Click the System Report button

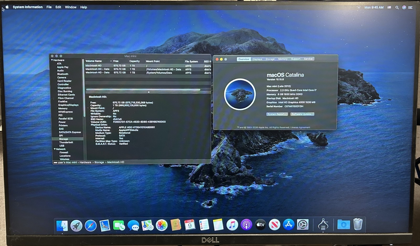coord(277,114)
